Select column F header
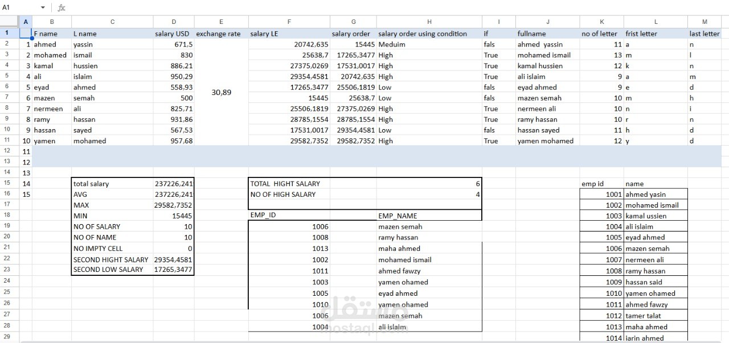 tap(289, 22)
